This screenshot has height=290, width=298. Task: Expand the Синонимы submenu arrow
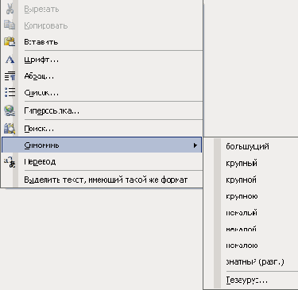195,145
